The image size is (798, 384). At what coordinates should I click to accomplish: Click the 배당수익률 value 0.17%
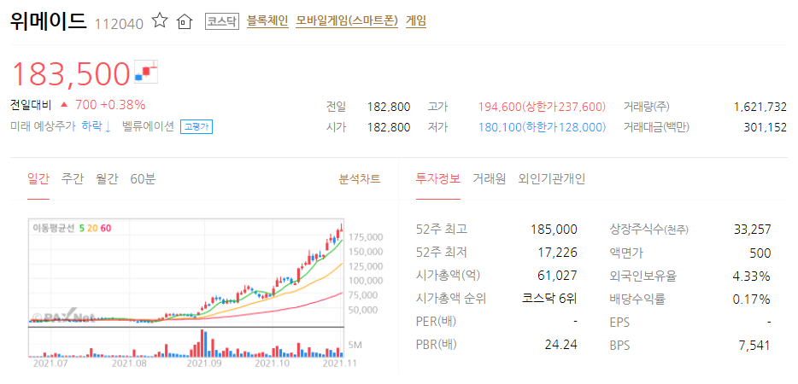coord(751,300)
